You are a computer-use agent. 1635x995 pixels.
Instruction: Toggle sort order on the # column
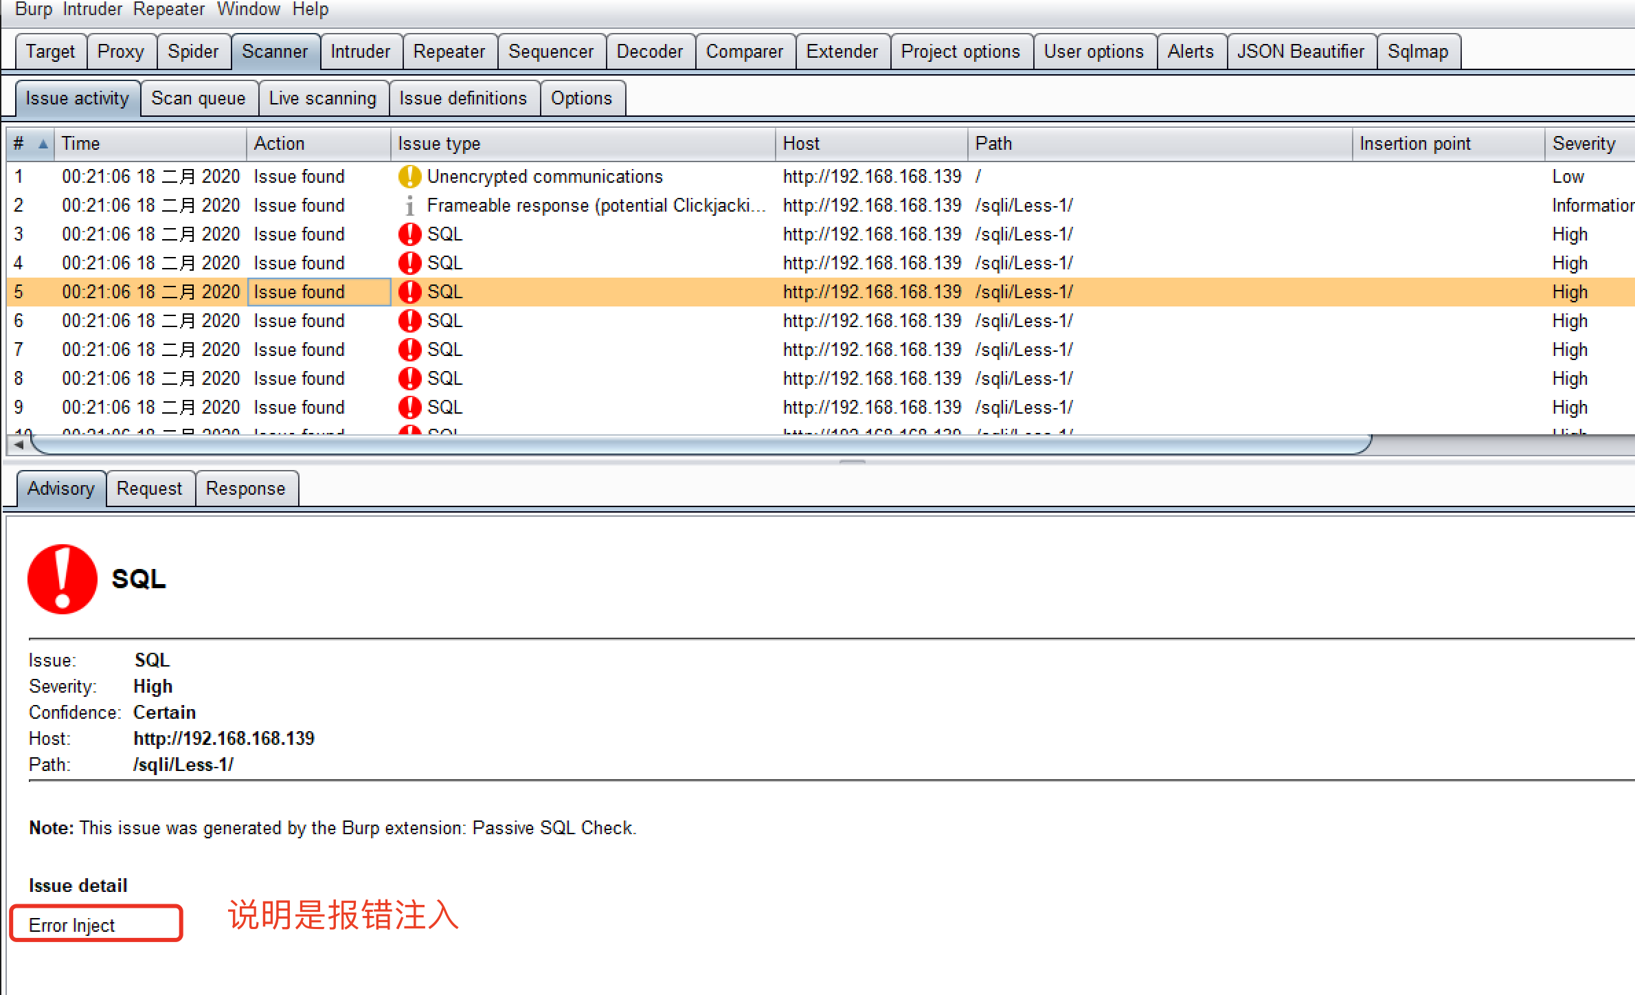[30, 144]
